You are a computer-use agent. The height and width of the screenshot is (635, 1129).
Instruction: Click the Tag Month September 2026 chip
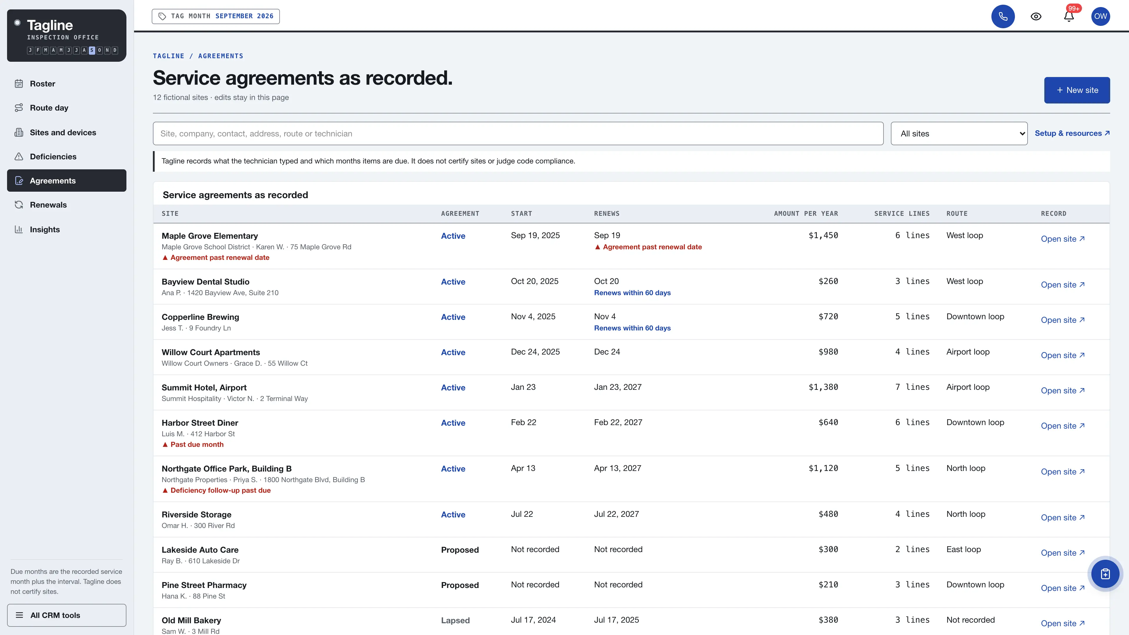pyautogui.click(x=216, y=16)
